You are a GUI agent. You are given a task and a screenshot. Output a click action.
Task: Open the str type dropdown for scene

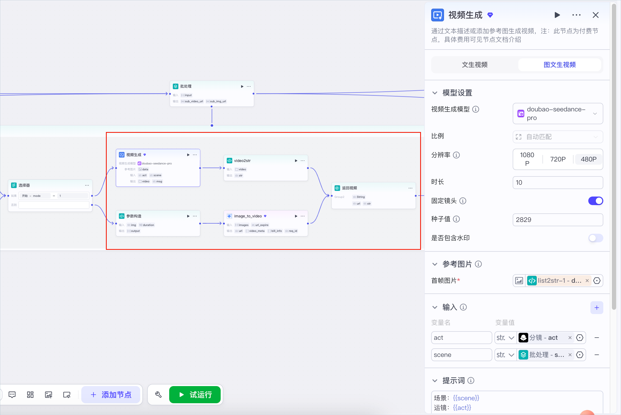point(505,355)
